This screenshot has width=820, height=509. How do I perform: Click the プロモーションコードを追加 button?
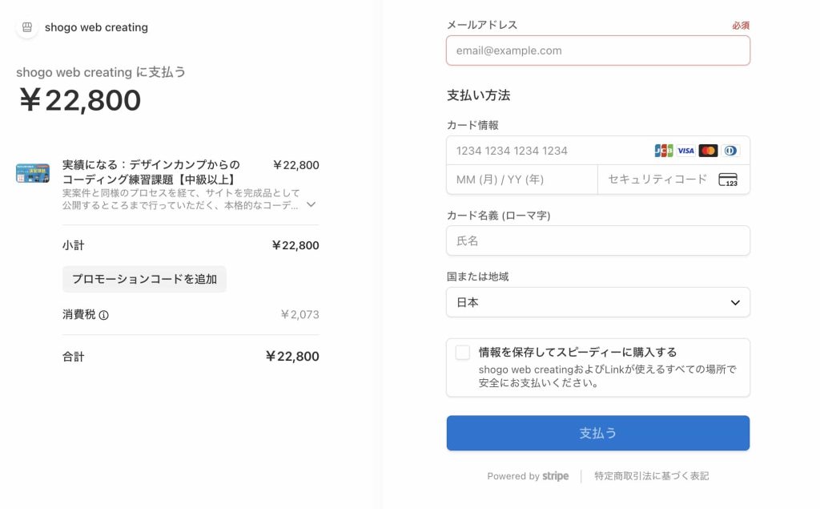144,279
